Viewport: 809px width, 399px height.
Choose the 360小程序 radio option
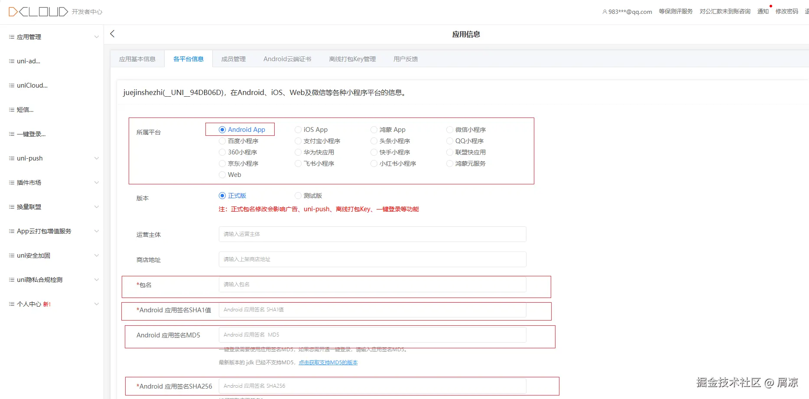click(222, 152)
